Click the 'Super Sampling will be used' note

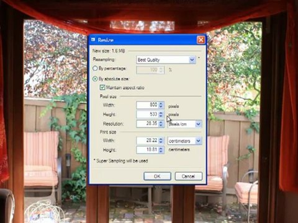[x=120, y=160]
